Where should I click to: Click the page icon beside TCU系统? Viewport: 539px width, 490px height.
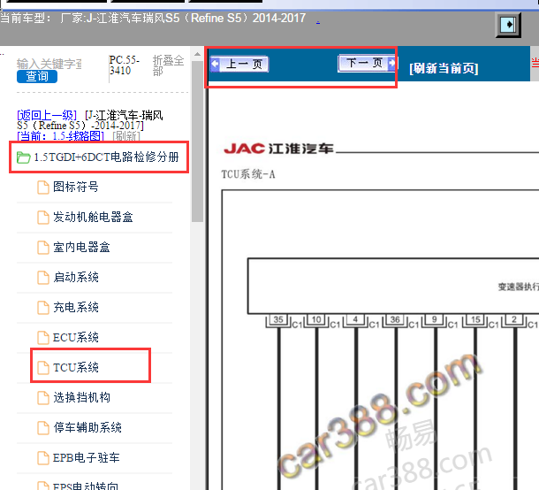[43, 368]
